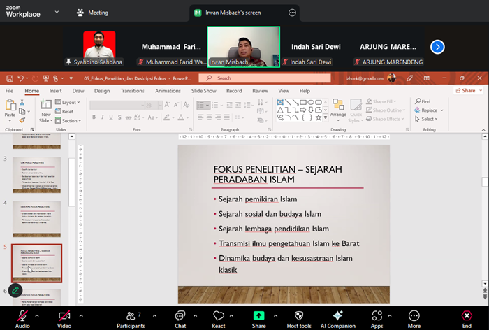Screen dimensions: 489x330
Task: Click the green annotate pen button
Action: click(15, 291)
